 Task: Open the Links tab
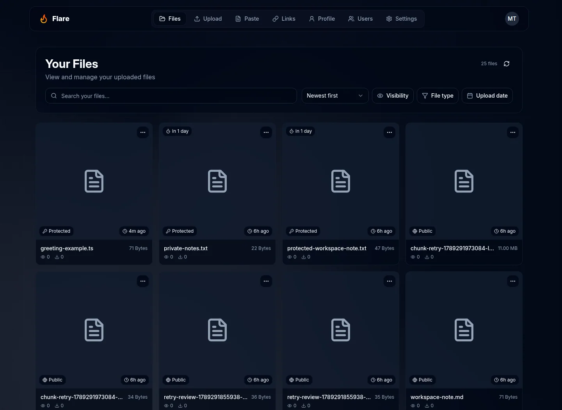[x=284, y=19]
